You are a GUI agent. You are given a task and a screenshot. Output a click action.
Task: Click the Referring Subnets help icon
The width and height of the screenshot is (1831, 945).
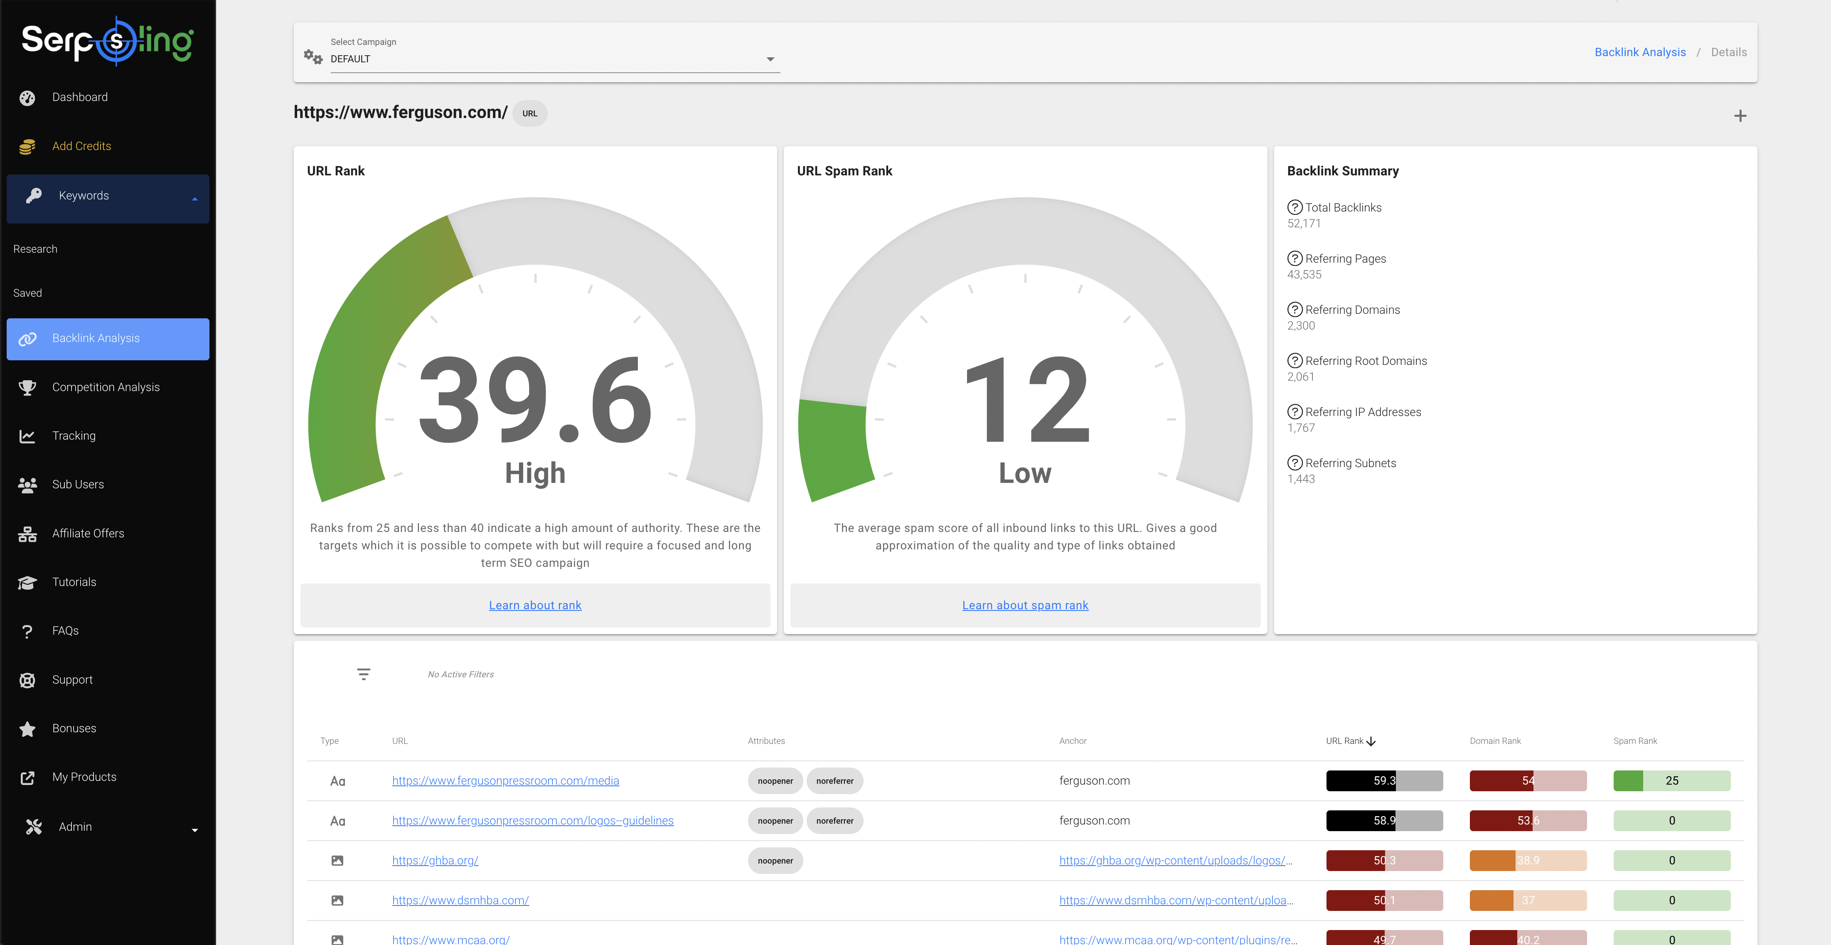(x=1295, y=463)
